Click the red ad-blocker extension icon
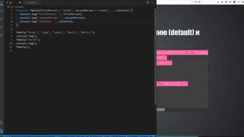This screenshot has height=137, width=244. click(234, 2)
